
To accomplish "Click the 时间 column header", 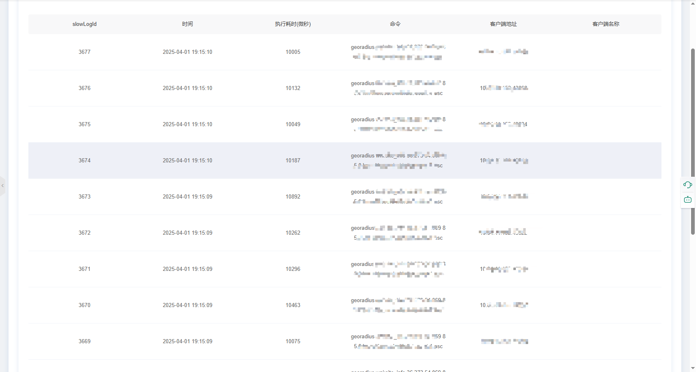I will [x=188, y=24].
